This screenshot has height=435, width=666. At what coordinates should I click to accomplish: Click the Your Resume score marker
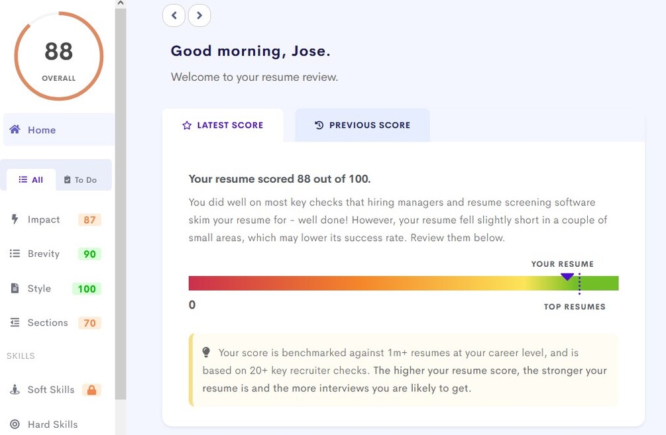point(567,277)
